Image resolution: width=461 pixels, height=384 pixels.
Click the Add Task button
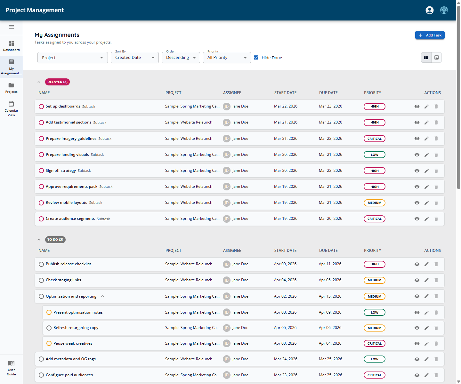[430, 35]
